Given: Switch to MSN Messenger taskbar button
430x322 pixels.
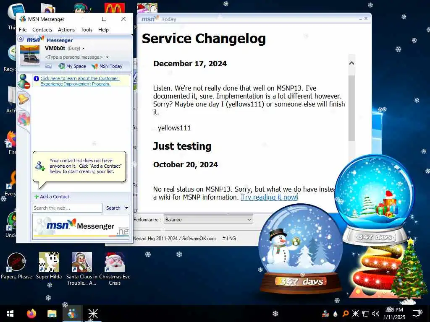Looking at the screenshot, I should (72, 314).
